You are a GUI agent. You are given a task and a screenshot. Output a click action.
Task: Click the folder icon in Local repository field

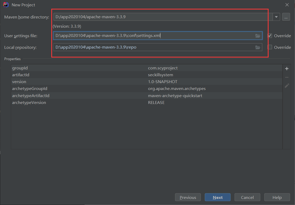(257, 47)
